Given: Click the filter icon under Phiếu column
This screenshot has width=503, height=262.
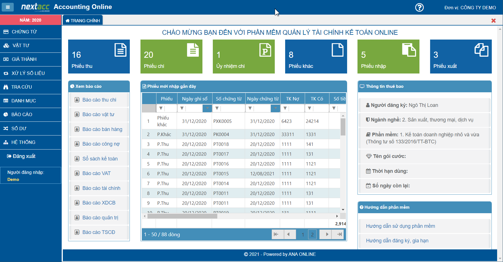Looking at the screenshot, I should click(x=161, y=108).
